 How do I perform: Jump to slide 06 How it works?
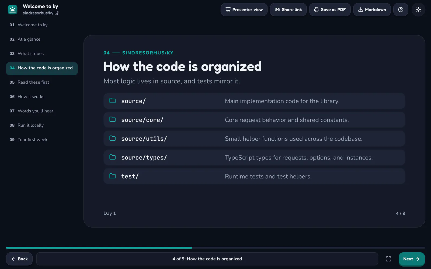(42, 97)
